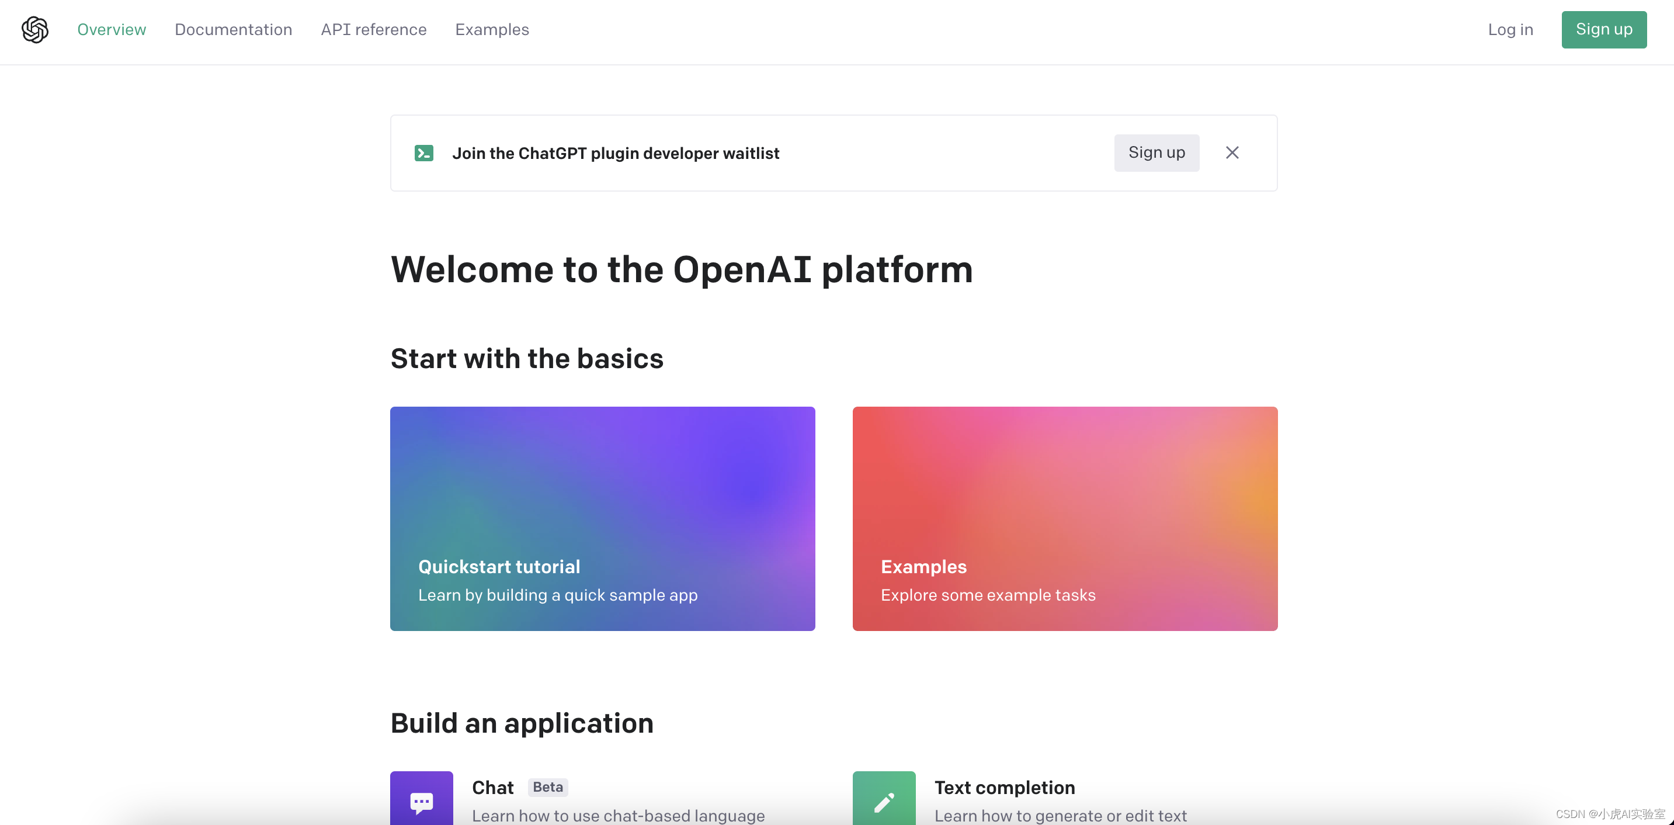
Task: Open the Text completion guide title
Action: [x=1005, y=787]
